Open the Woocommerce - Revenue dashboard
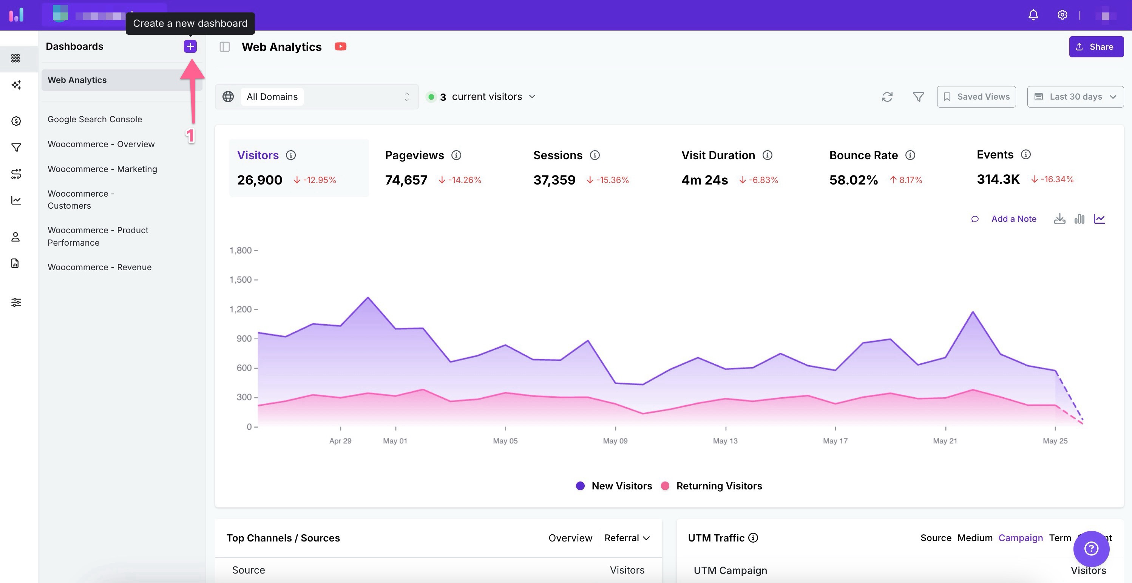This screenshot has height=583, width=1132. [99, 267]
